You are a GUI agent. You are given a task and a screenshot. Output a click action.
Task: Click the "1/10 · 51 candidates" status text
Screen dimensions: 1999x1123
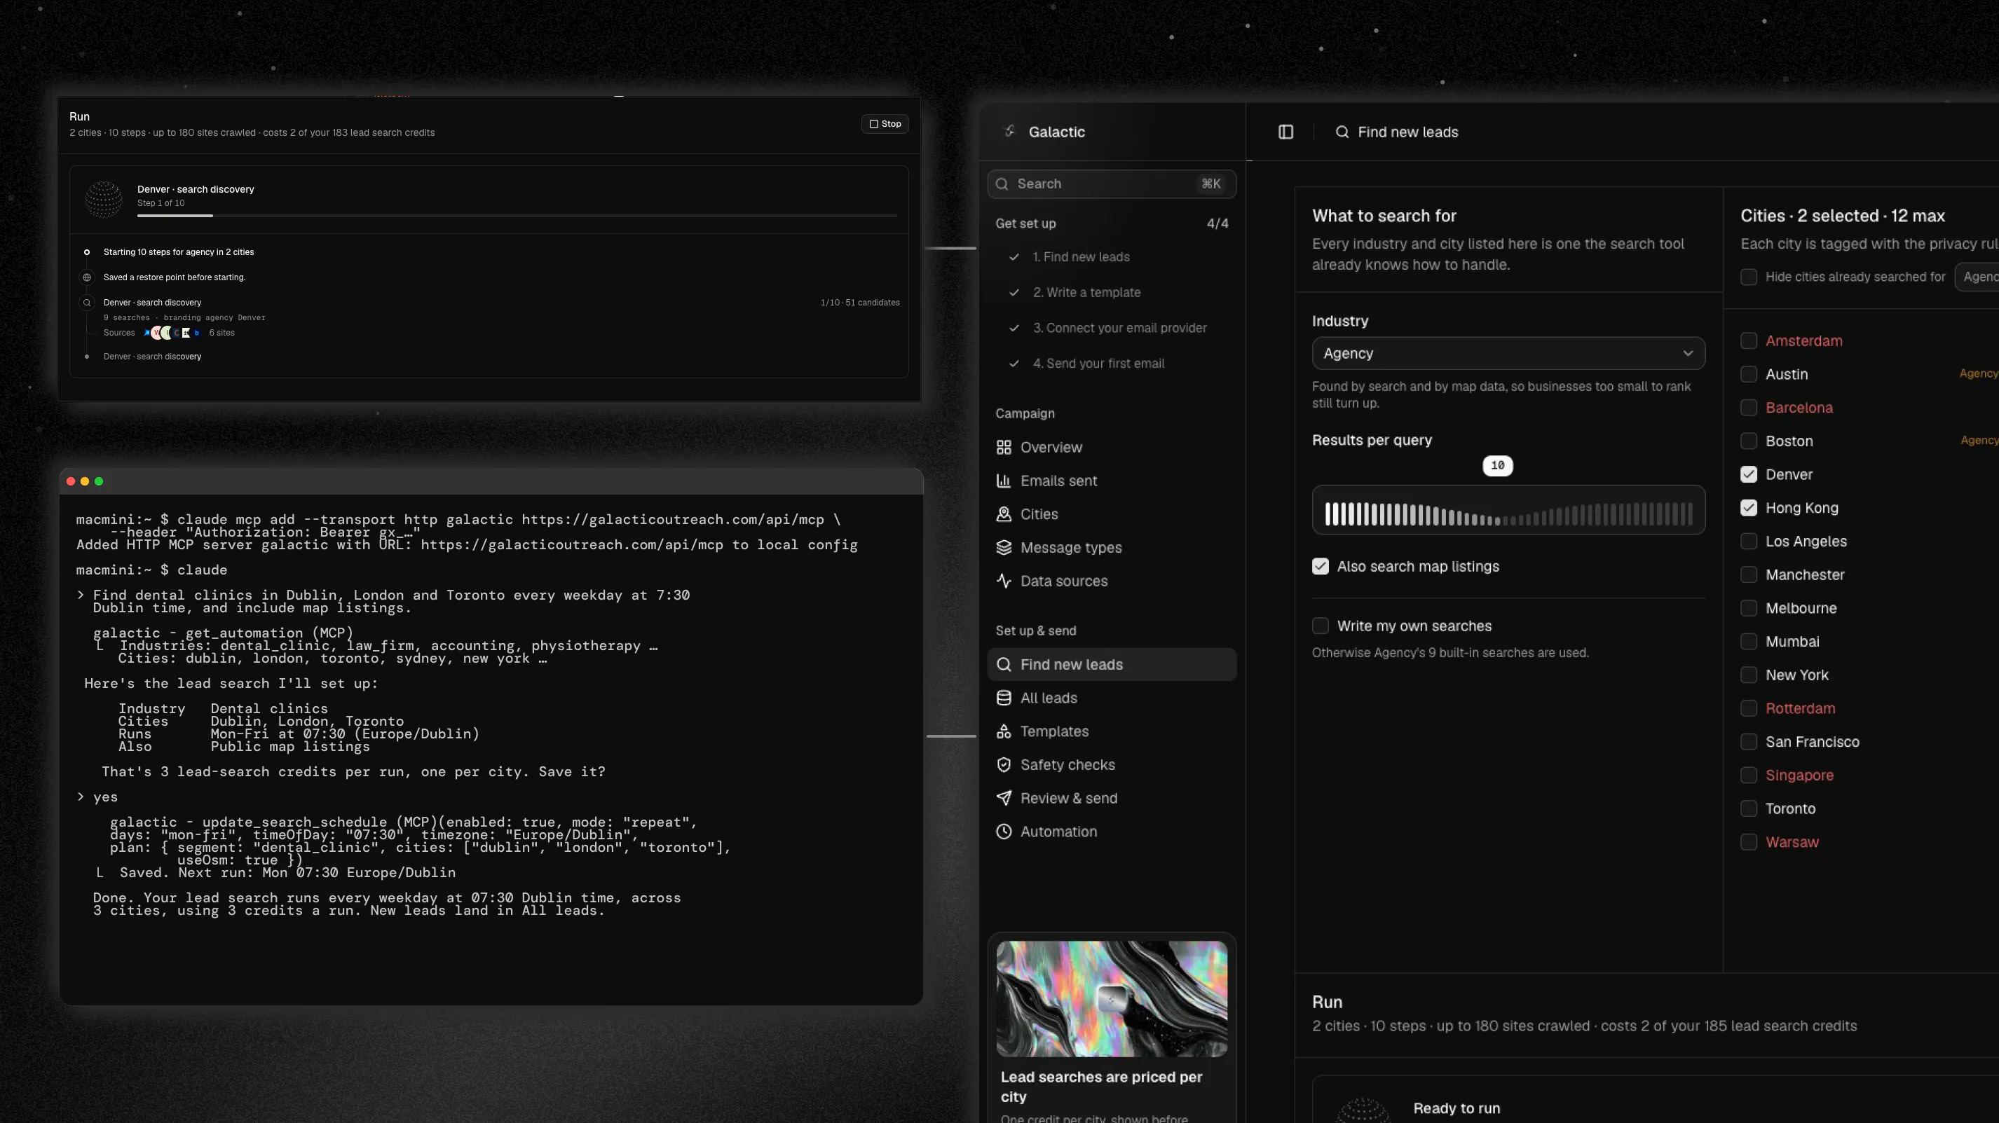pos(860,303)
